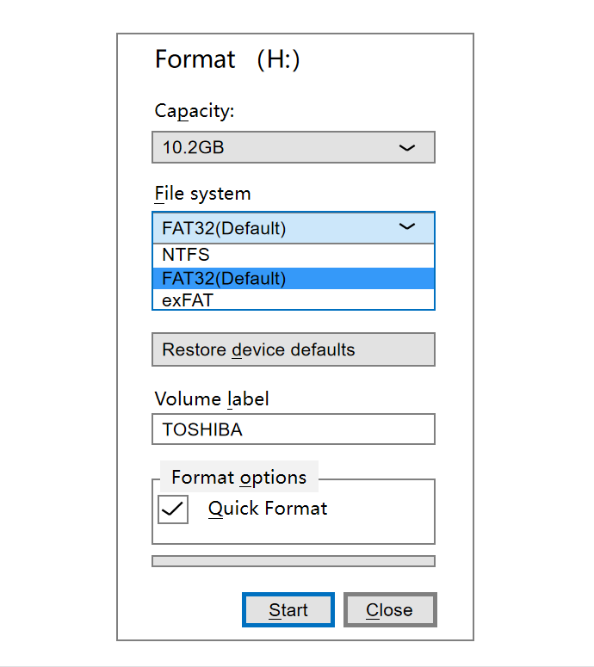This screenshot has width=594, height=667.
Task: Pick exFAT in the file system list
Action: click(x=294, y=300)
